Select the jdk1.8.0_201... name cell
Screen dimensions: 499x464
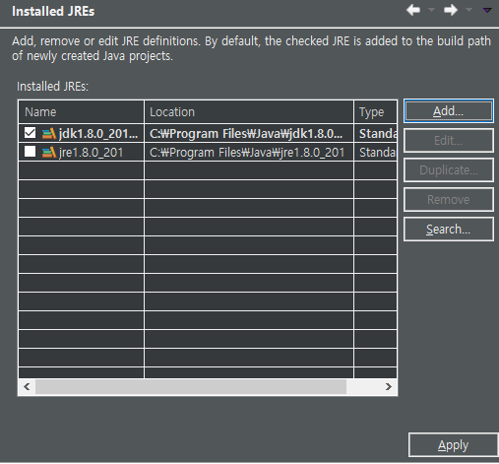81,133
